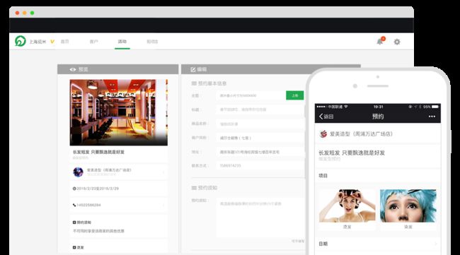The height and width of the screenshot is (255, 460).
Task: Open the phone number row chevron in preview
Action: pyautogui.click(x=163, y=205)
